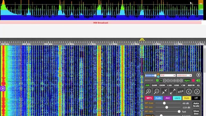
Task: Click the inward arrows zoom-to-max-in icon
Action: click(164, 92)
